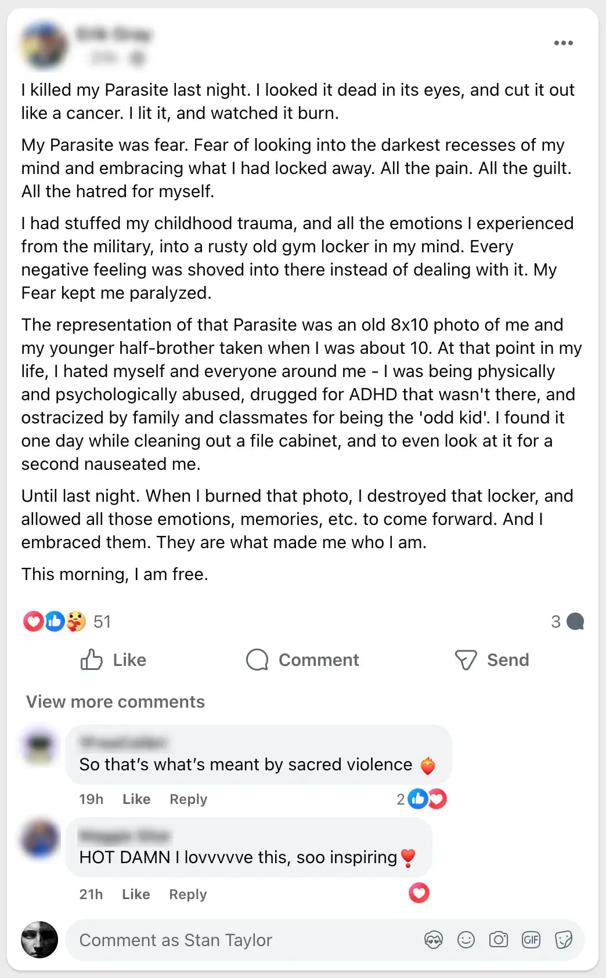
Task: Open the 51 reactions count list
Action: click(x=102, y=622)
